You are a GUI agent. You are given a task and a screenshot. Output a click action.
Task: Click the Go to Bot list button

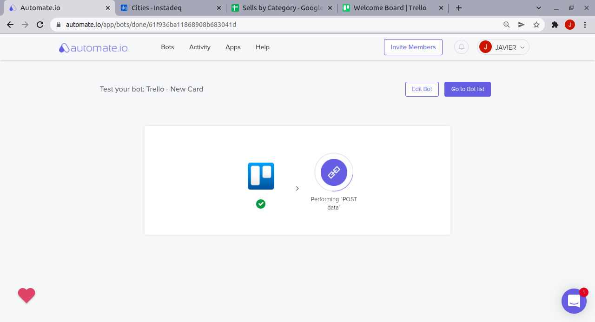tap(468, 89)
